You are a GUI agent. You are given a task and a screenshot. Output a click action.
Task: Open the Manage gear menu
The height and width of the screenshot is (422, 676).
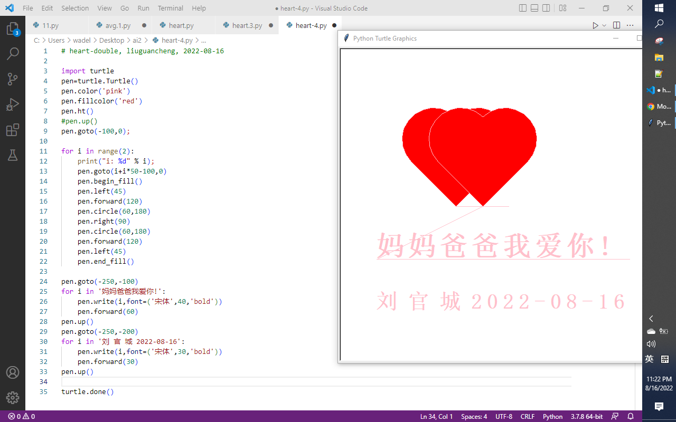(x=13, y=398)
